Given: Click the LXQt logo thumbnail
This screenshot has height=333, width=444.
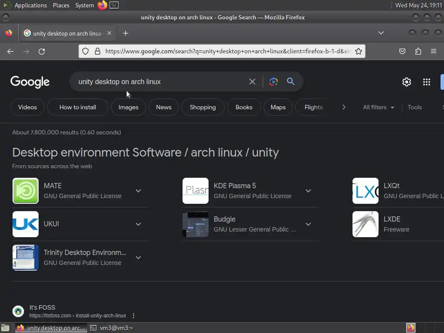Looking at the screenshot, I should pyautogui.click(x=365, y=191).
